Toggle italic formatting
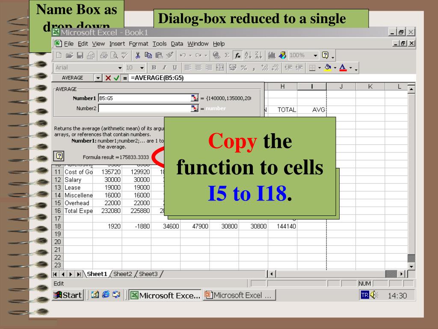Viewport: 438px width, 329px height. [x=164, y=68]
